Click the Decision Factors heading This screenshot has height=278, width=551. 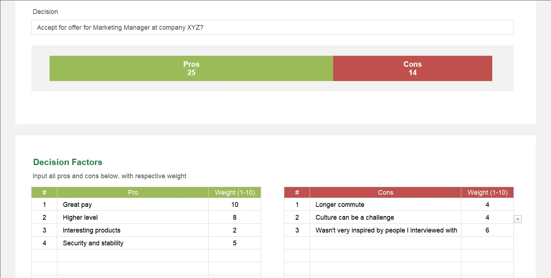[x=67, y=162]
